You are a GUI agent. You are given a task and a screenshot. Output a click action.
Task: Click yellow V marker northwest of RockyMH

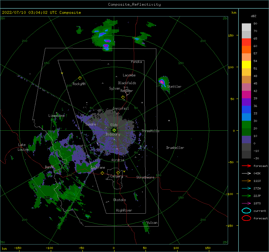(x=62, y=73)
